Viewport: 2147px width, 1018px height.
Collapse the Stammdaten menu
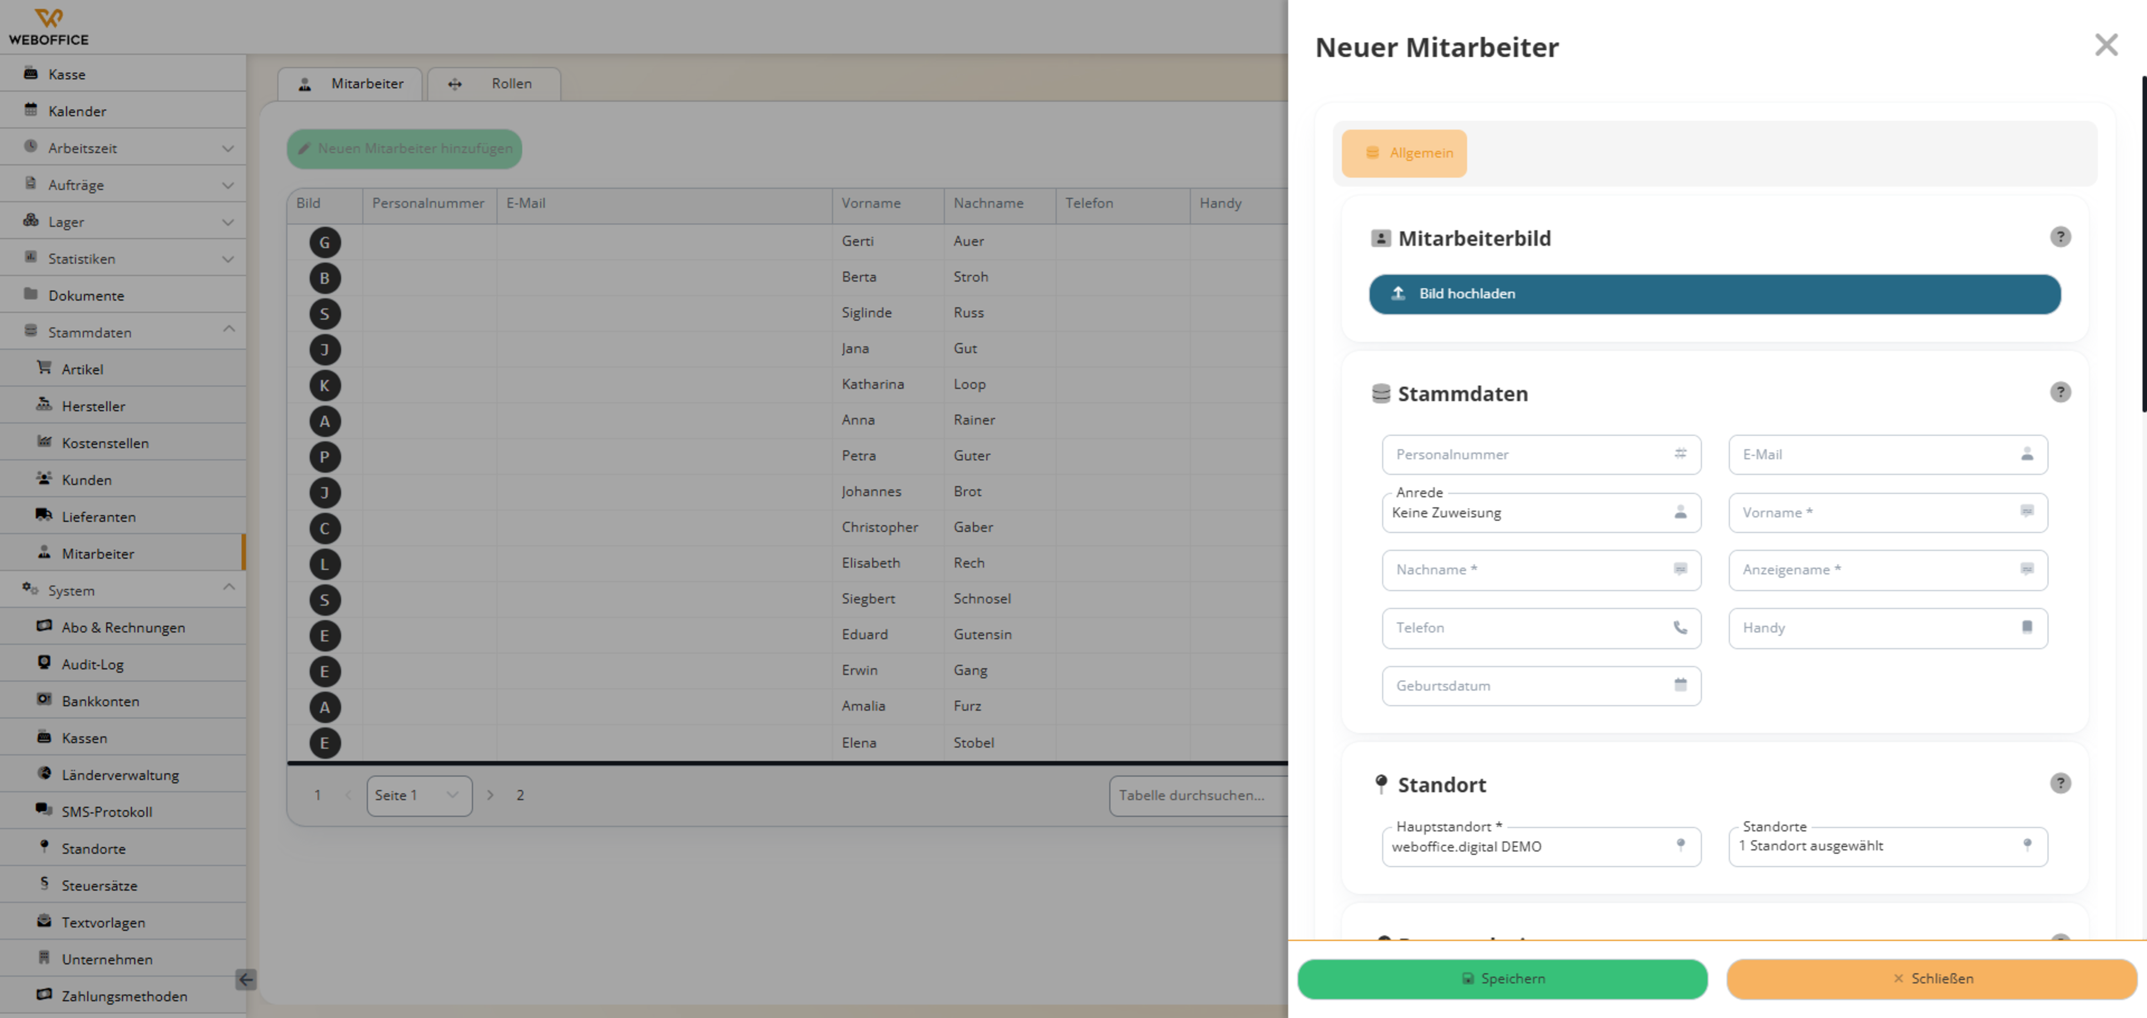pyautogui.click(x=123, y=331)
